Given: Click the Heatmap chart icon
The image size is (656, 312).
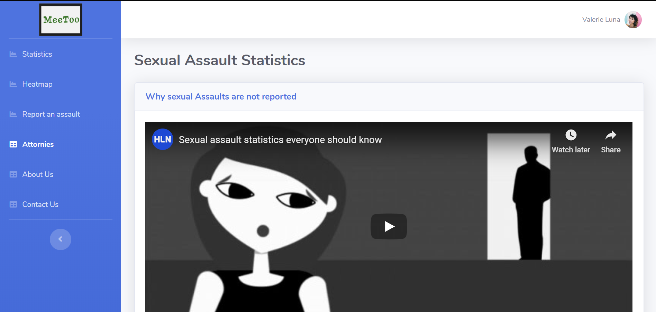Looking at the screenshot, I should coord(13,84).
